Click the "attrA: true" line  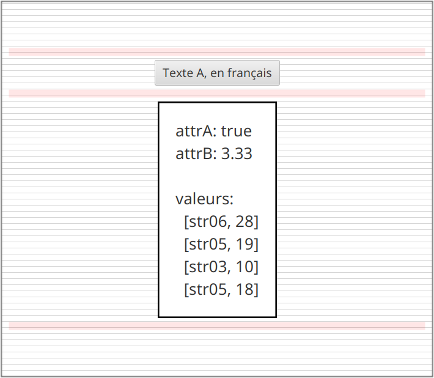pyautogui.click(x=213, y=131)
